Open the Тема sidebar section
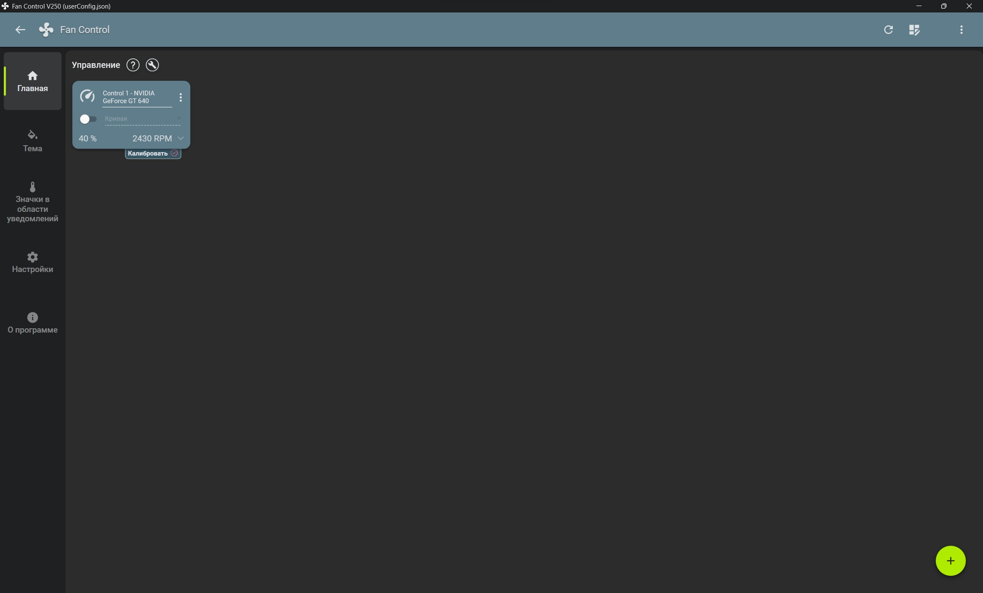Image resolution: width=983 pixels, height=593 pixels. coord(33,141)
